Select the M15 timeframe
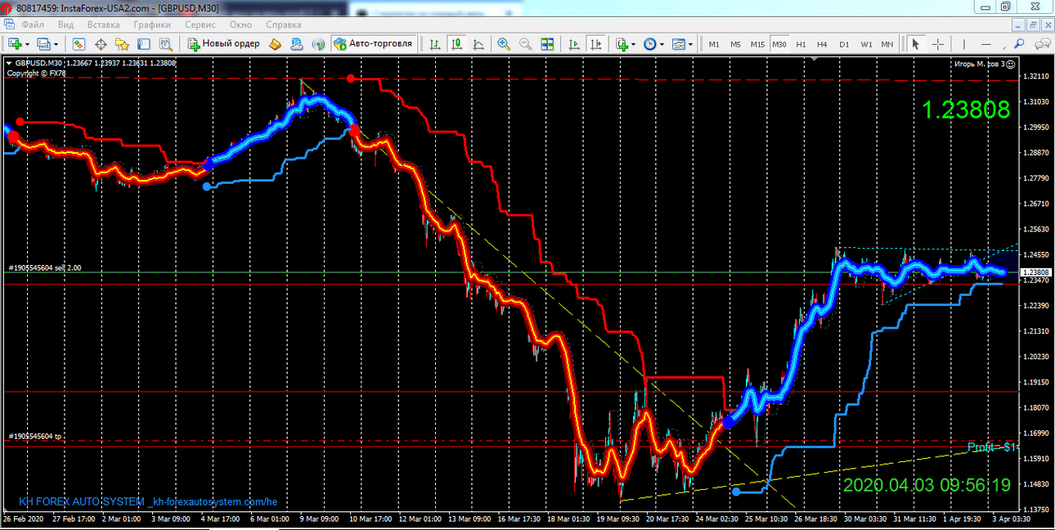Viewport: 1055px width, 530px height. tap(757, 44)
